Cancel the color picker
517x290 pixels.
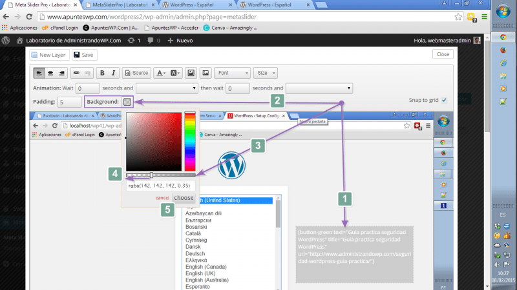(x=162, y=198)
